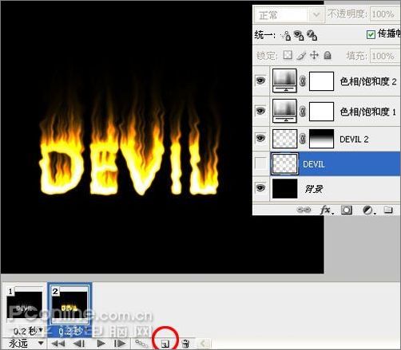This screenshot has height=350, width=401.
Task: Hide the 背景 layer
Action: click(260, 188)
